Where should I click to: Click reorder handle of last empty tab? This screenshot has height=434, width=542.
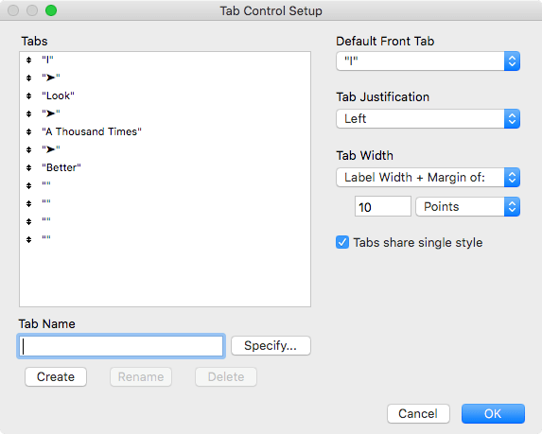click(28, 239)
